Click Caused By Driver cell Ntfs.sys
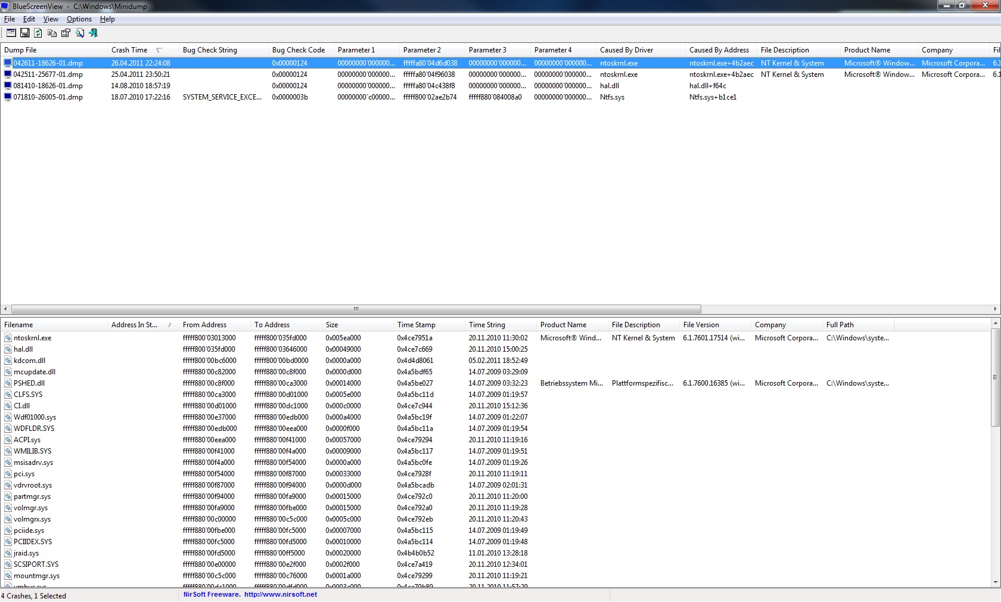 (x=613, y=97)
